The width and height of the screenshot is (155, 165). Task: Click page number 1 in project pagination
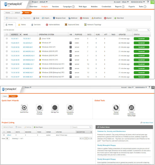tap(86, 138)
